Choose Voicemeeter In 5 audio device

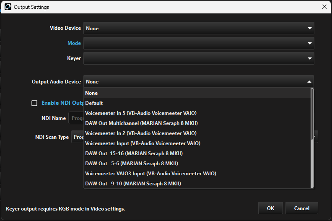click(x=197, y=113)
